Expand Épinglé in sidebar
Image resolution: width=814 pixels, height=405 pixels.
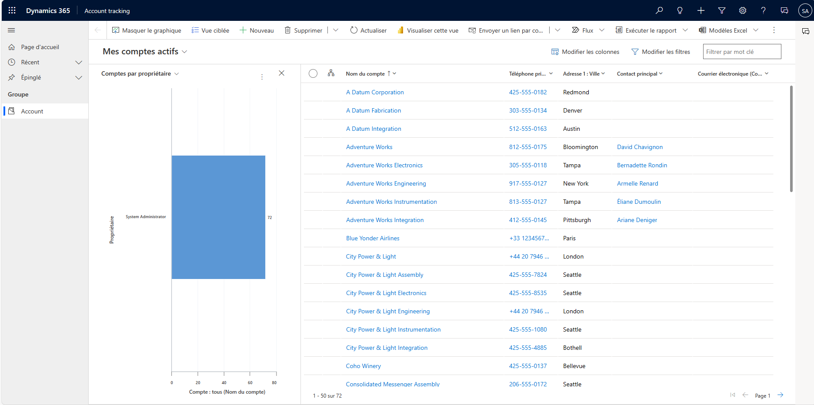tap(79, 77)
